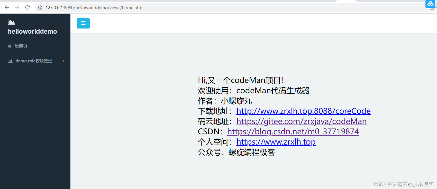Reload the page with refresh icon
Screen dimensions: 437x189
click(x=28, y=7)
